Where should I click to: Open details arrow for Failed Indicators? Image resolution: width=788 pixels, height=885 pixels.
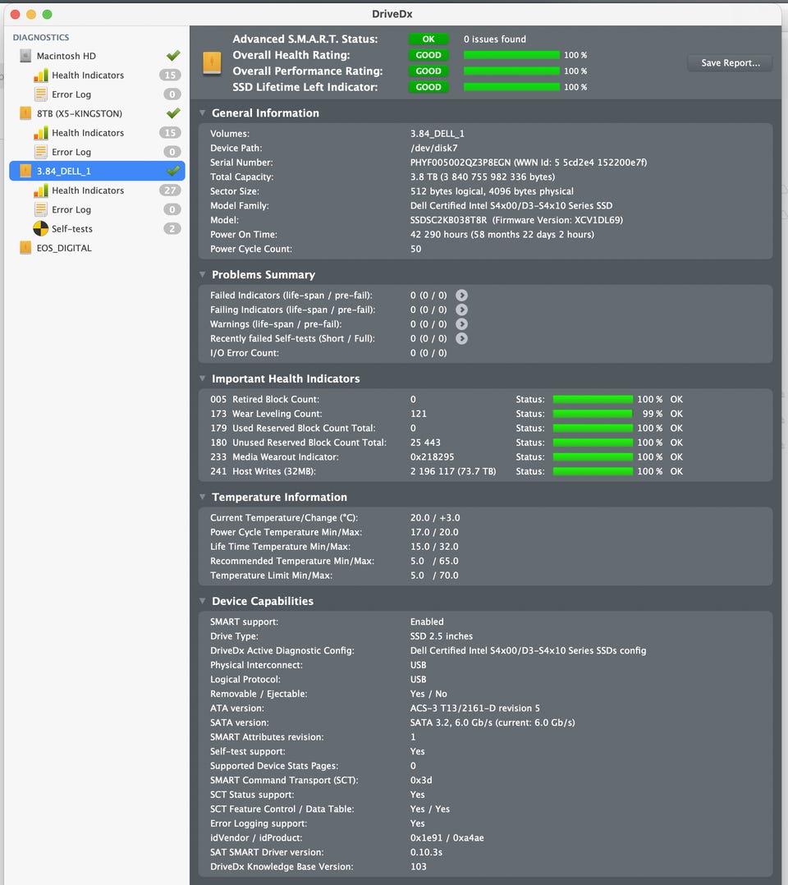tap(462, 296)
